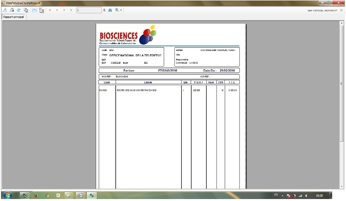This screenshot has width=346, height=201.
Task: Click the vertical scrollbar down arrow
Action: (x=342, y=186)
